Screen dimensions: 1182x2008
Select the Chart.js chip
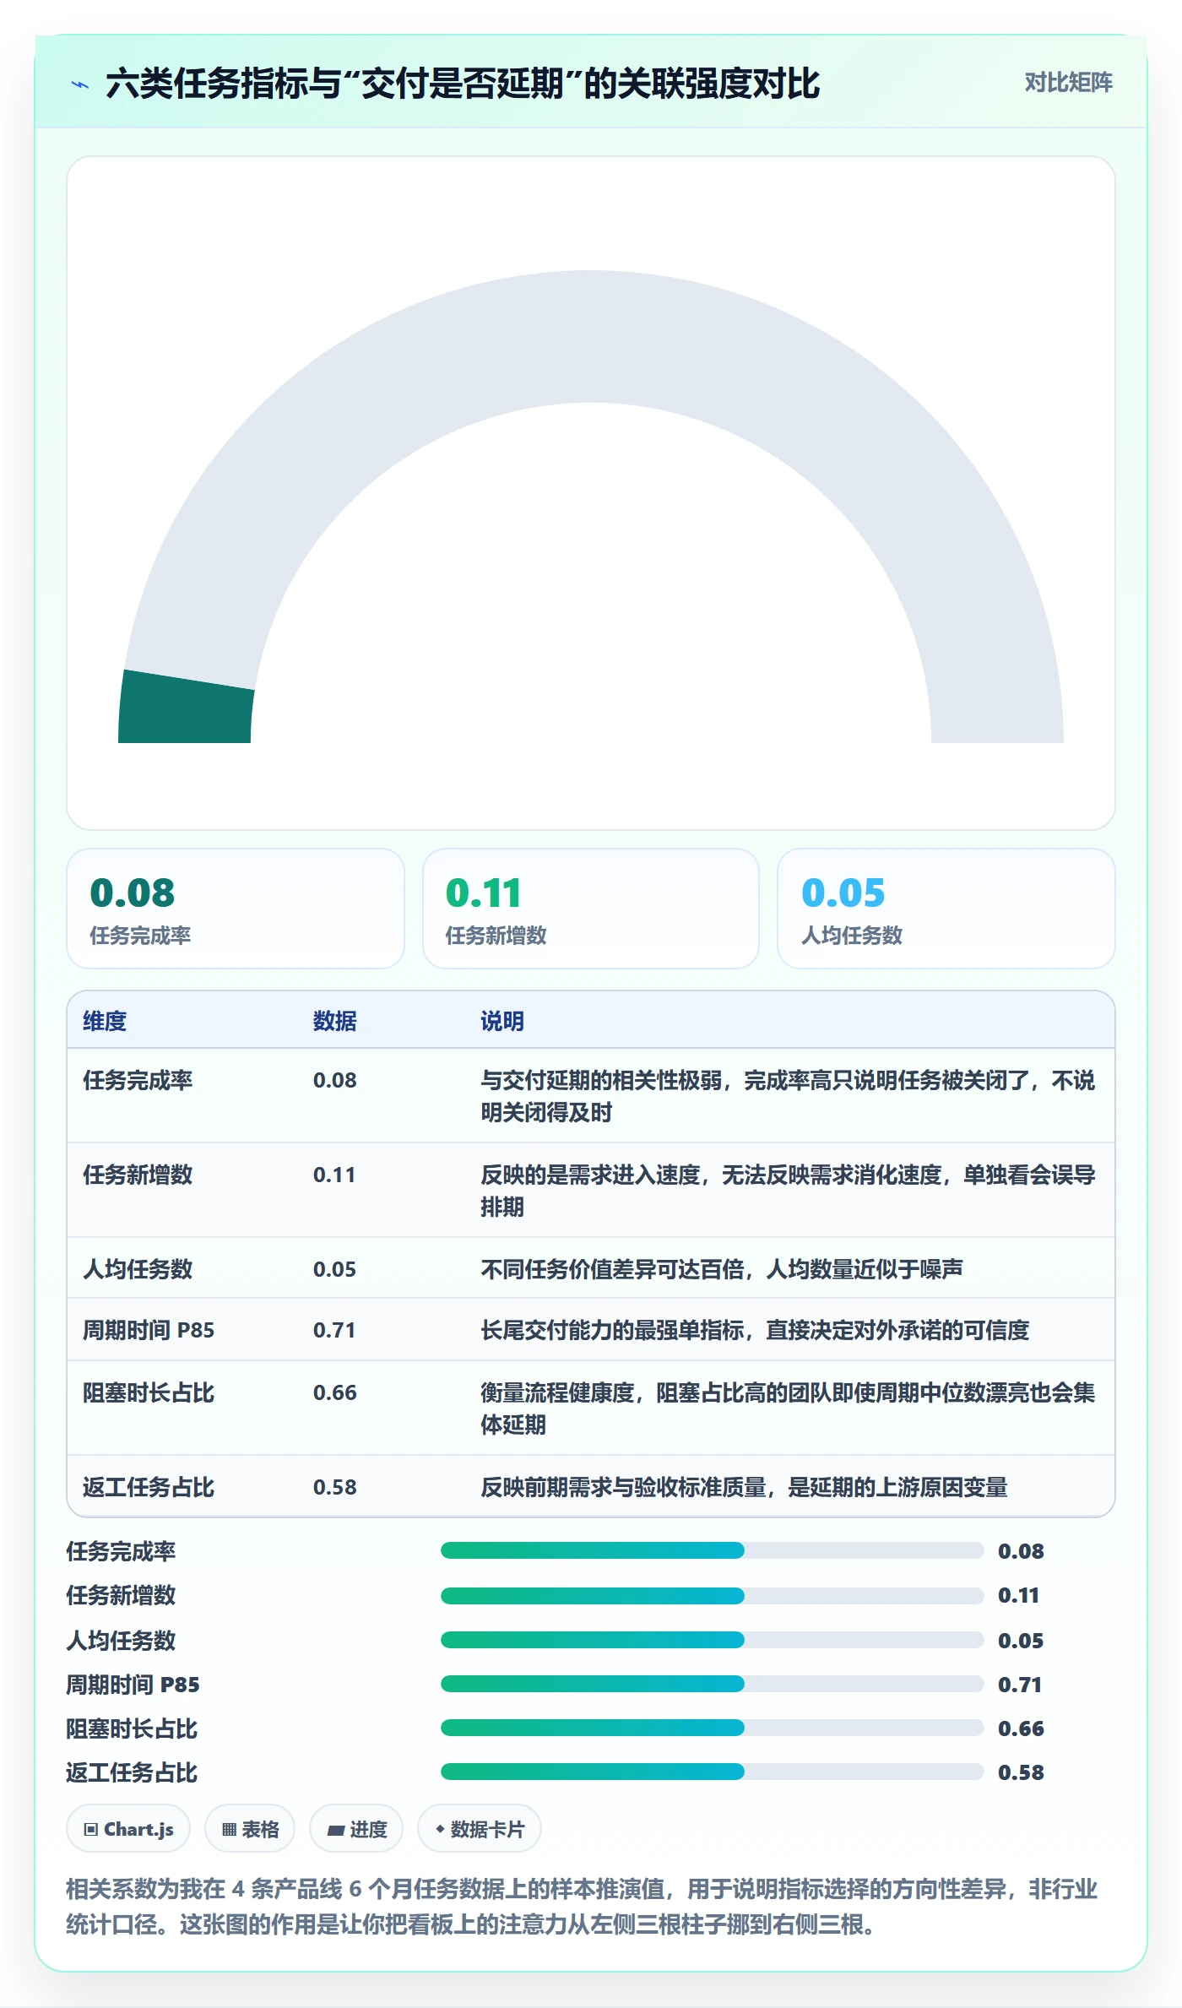[x=128, y=1829]
